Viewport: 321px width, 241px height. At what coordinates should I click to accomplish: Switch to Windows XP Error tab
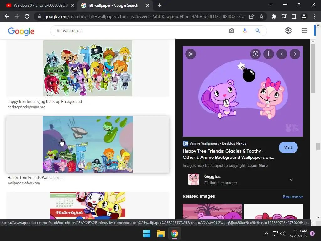click(38, 5)
